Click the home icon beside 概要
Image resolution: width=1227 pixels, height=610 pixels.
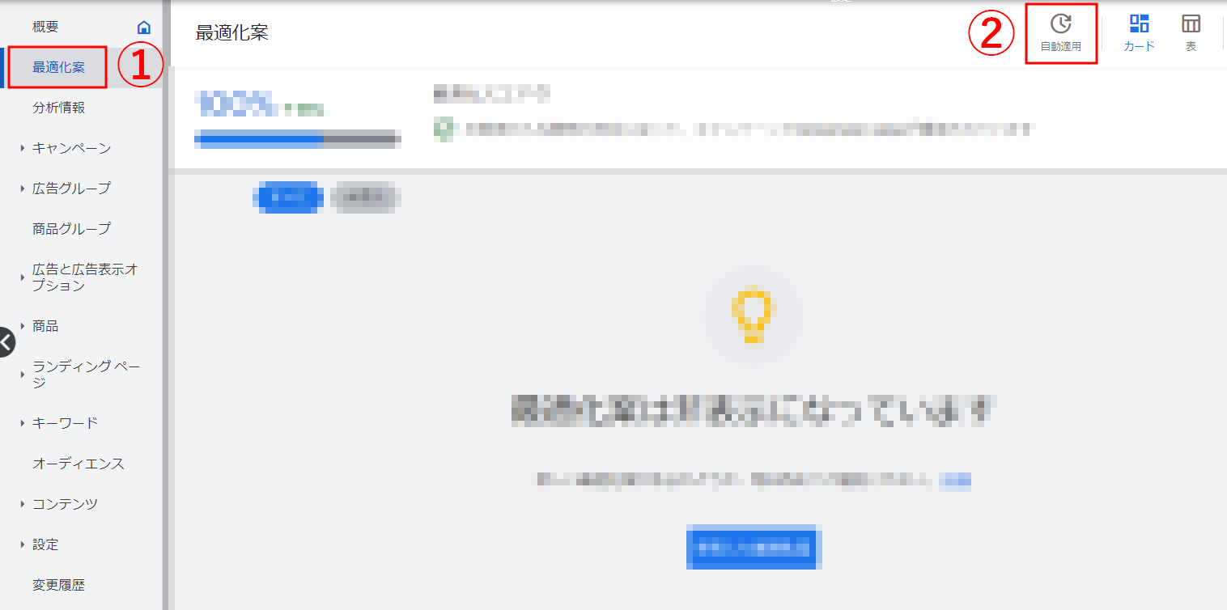144,28
